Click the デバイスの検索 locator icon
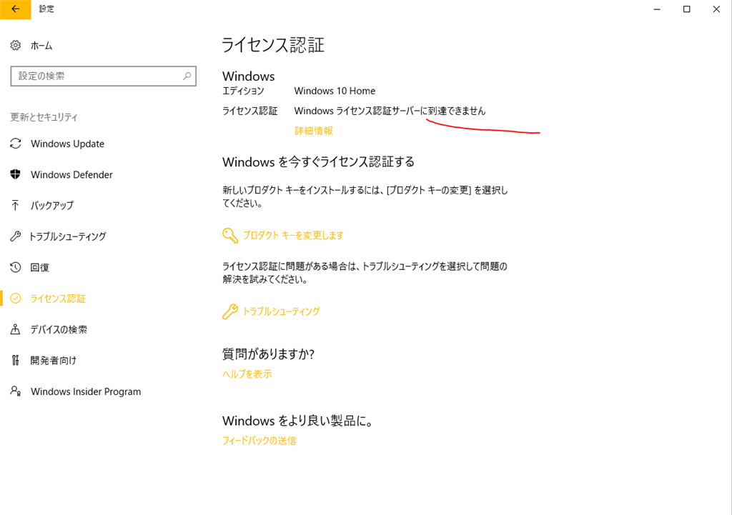The width and height of the screenshot is (732, 515). [16, 329]
